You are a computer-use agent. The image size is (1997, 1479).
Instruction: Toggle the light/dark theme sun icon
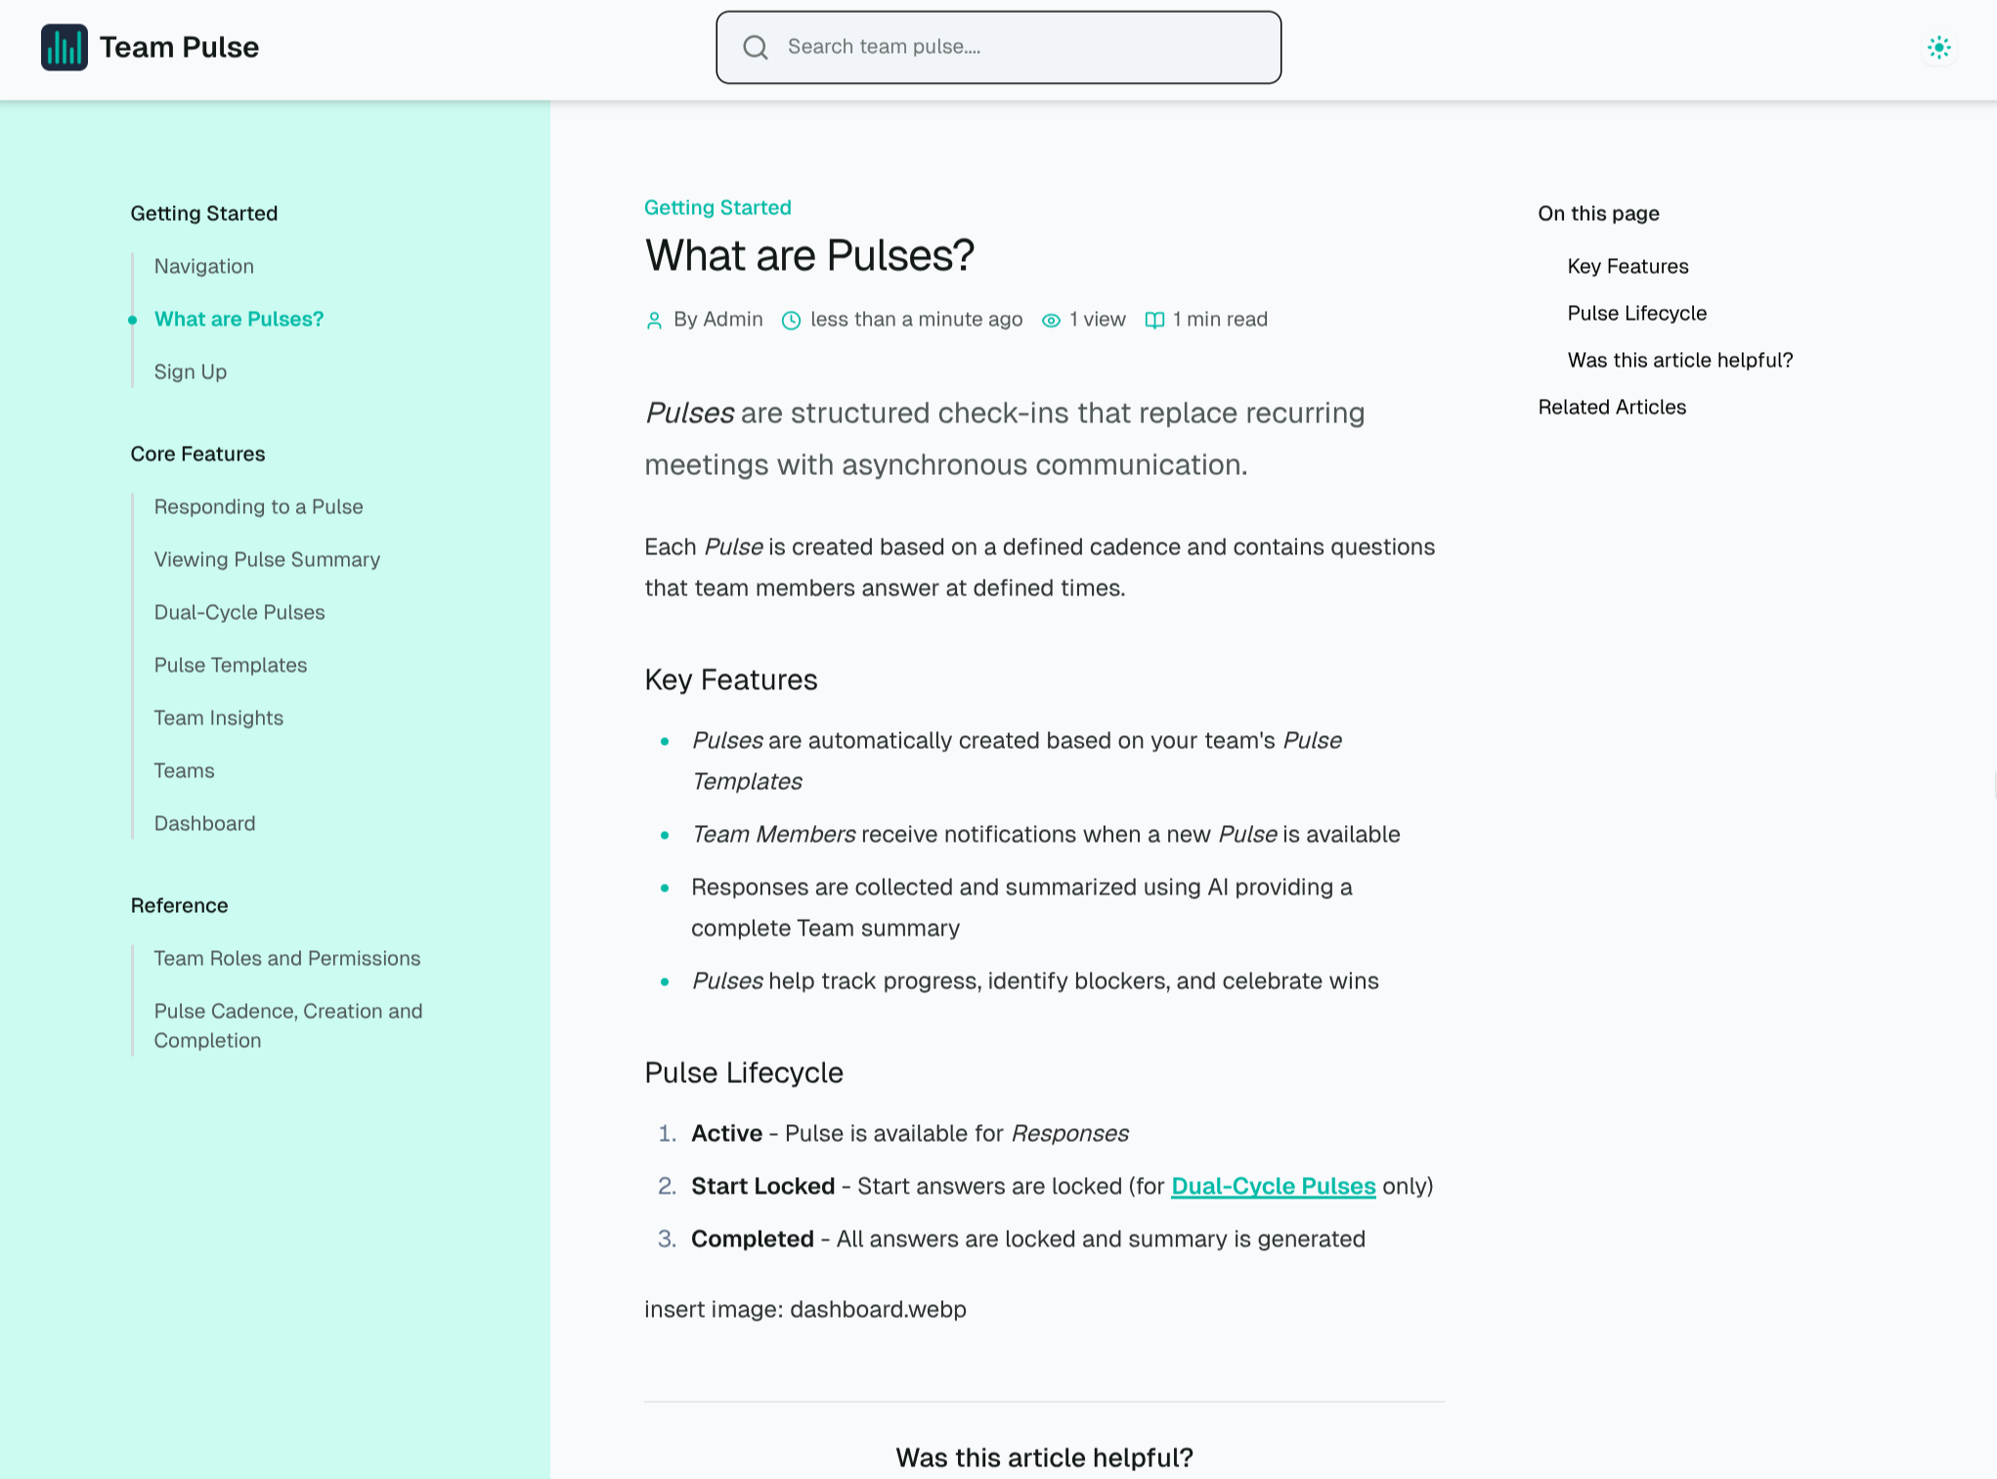1938,47
